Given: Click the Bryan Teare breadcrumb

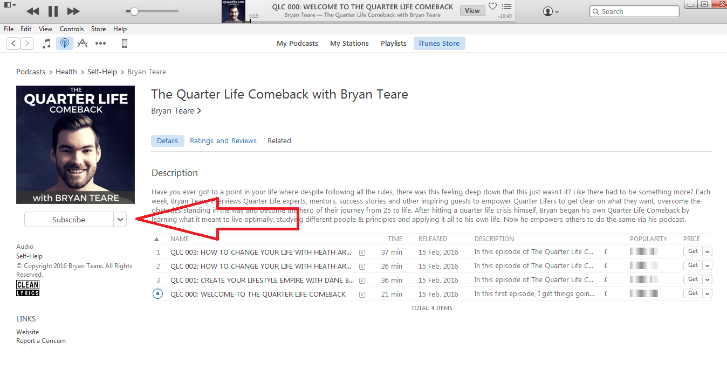Looking at the screenshot, I should click(x=147, y=72).
